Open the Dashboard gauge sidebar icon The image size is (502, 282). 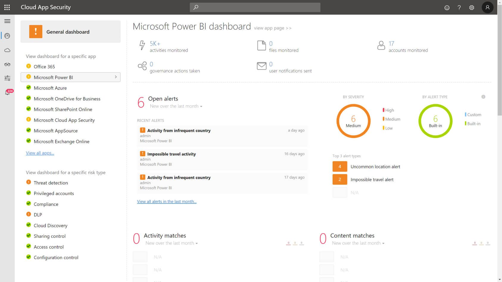(7, 36)
